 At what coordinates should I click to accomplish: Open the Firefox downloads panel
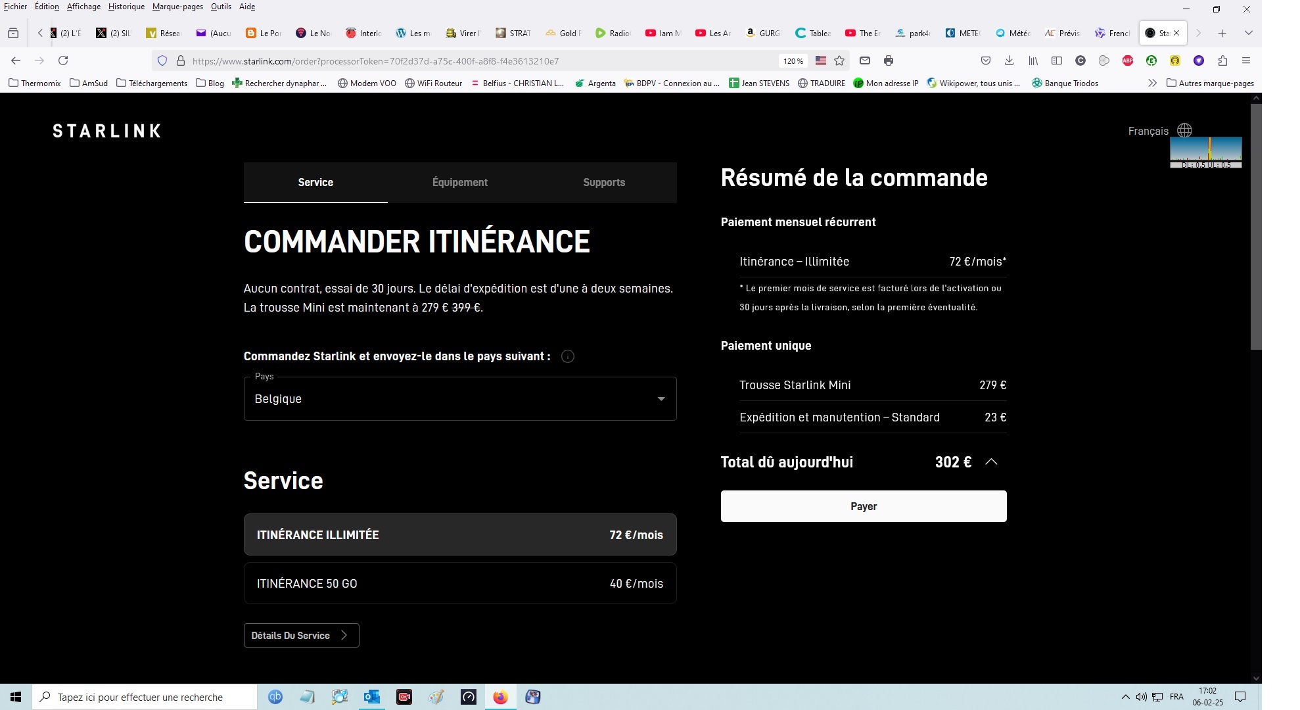1009,60
